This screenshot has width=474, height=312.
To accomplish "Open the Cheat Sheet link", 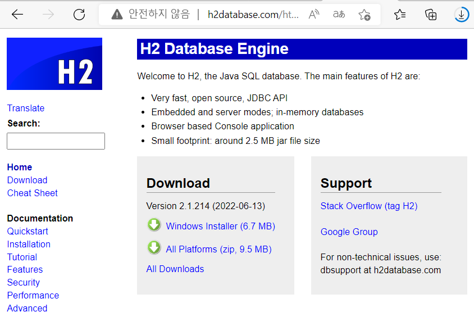I will click(x=33, y=193).
